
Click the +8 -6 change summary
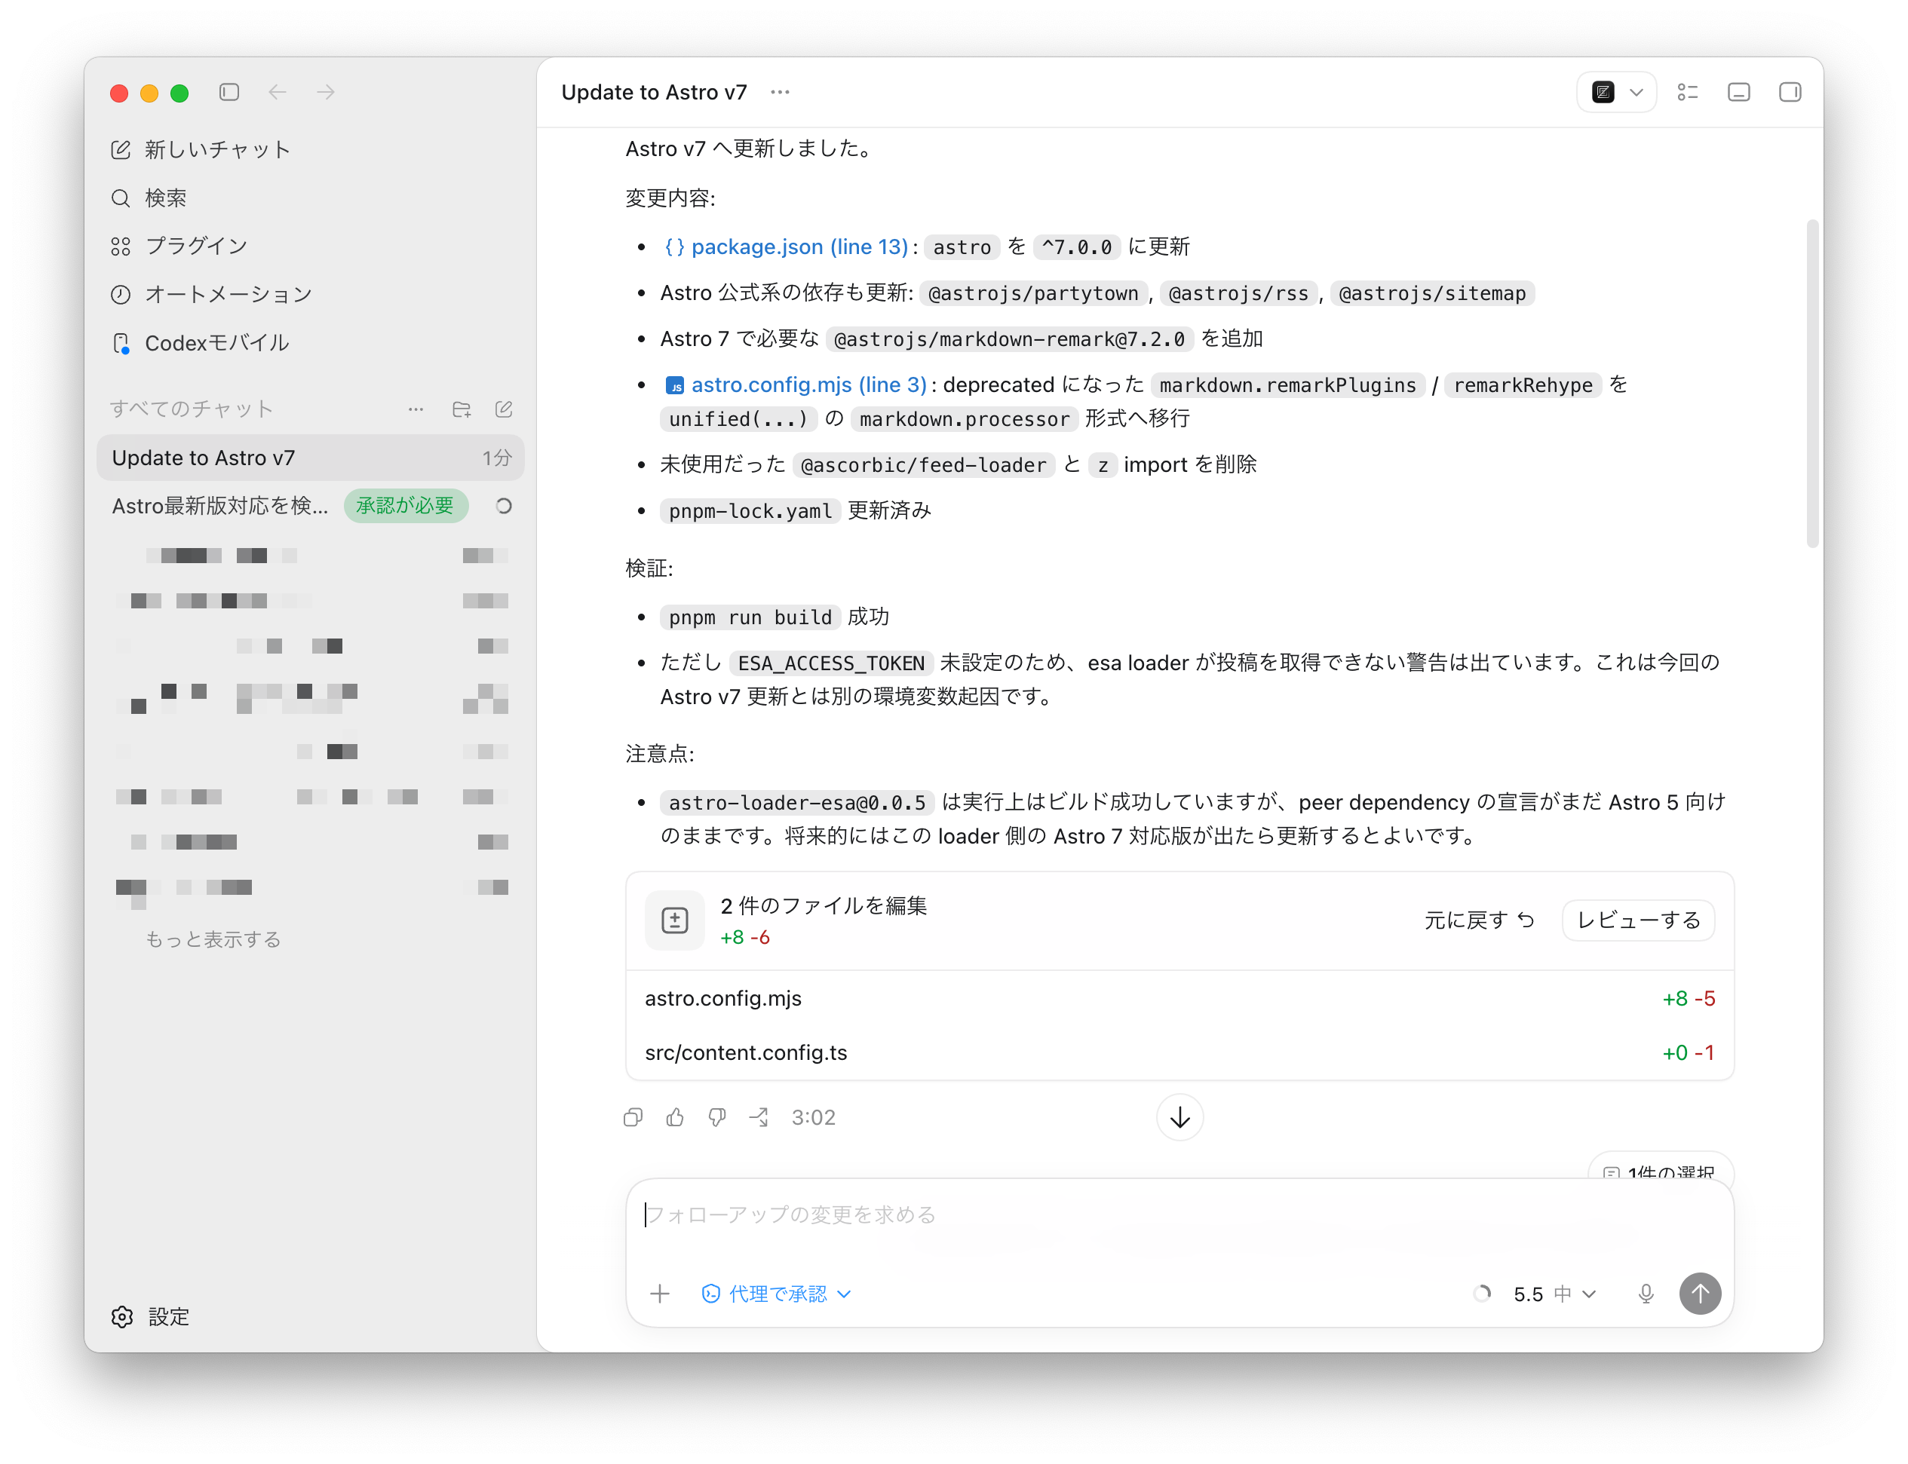point(745,938)
